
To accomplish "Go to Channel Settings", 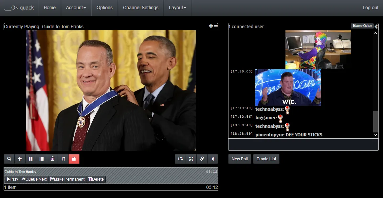I will pyautogui.click(x=140, y=8).
